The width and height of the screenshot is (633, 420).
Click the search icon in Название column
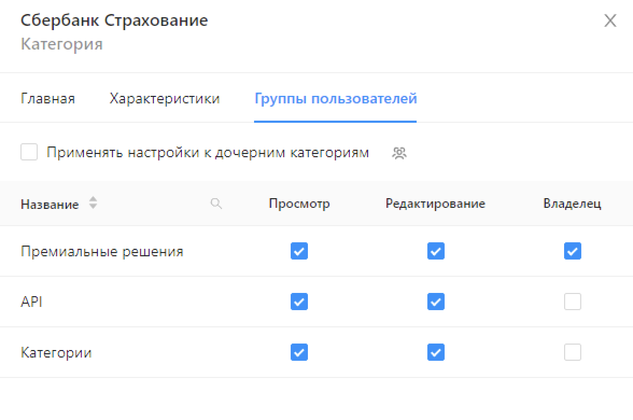216,204
